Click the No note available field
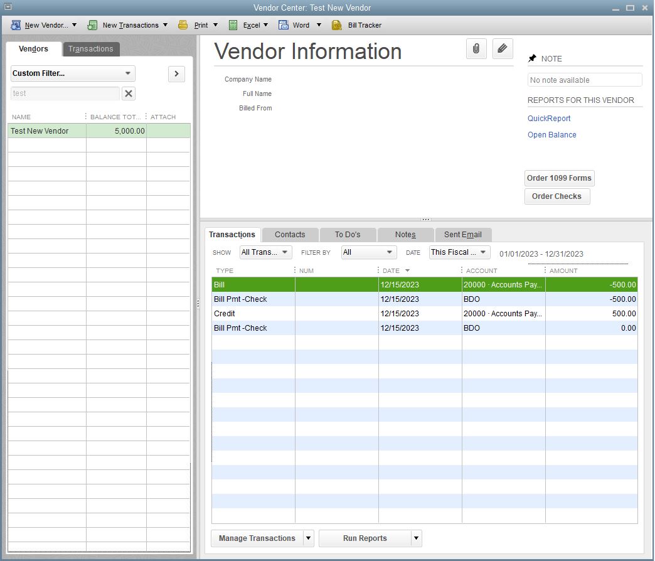Image resolution: width=655 pixels, height=561 pixels. (585, 80)
